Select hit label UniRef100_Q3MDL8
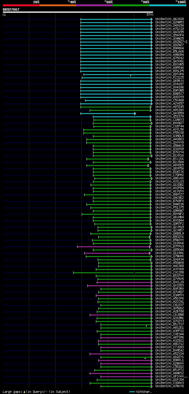Viewport: 189px width, 394px height. coord(170,136)
